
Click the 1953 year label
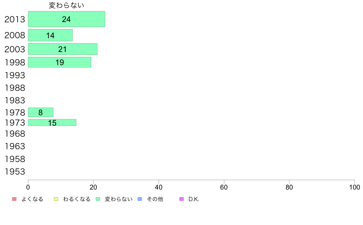tap(15, 172)
